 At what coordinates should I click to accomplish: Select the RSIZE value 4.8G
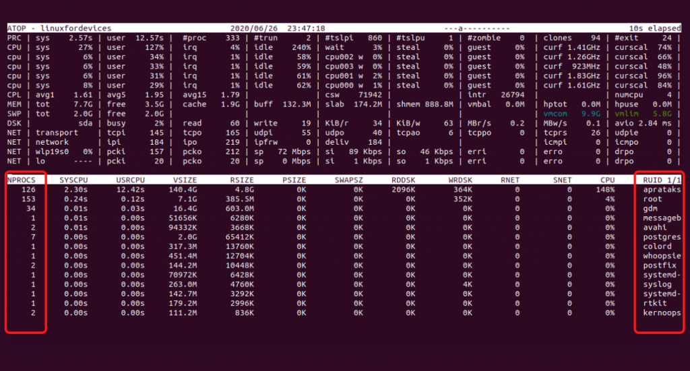coord(244,190)
